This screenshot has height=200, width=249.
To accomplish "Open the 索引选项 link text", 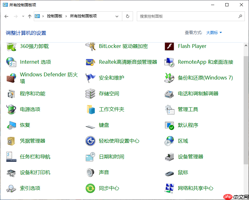I will [x=30, y=188].
